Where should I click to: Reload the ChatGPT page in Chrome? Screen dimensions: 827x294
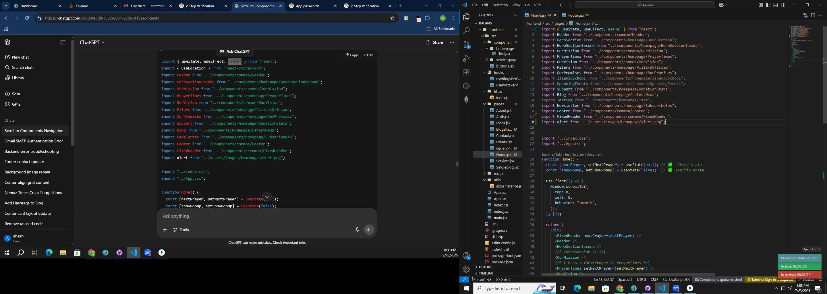point(27,18)
